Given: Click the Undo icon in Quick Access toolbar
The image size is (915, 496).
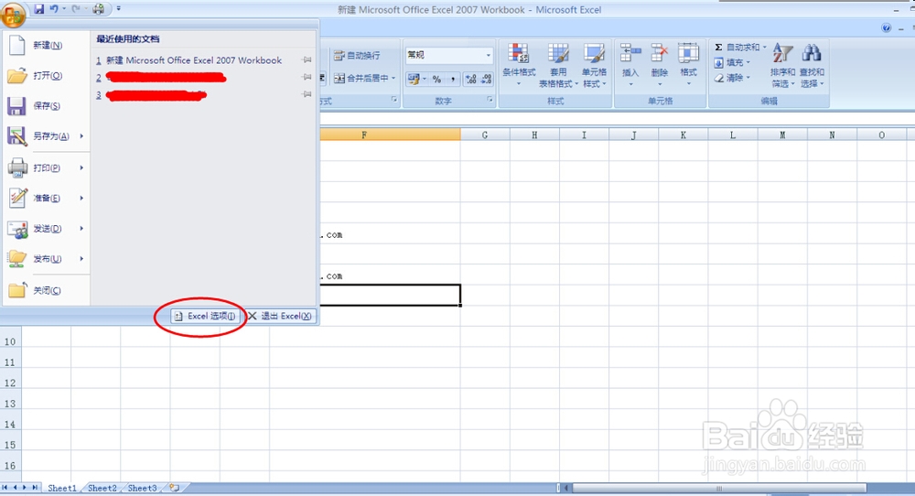Looking at the screenshot, I should coord(54,9).
